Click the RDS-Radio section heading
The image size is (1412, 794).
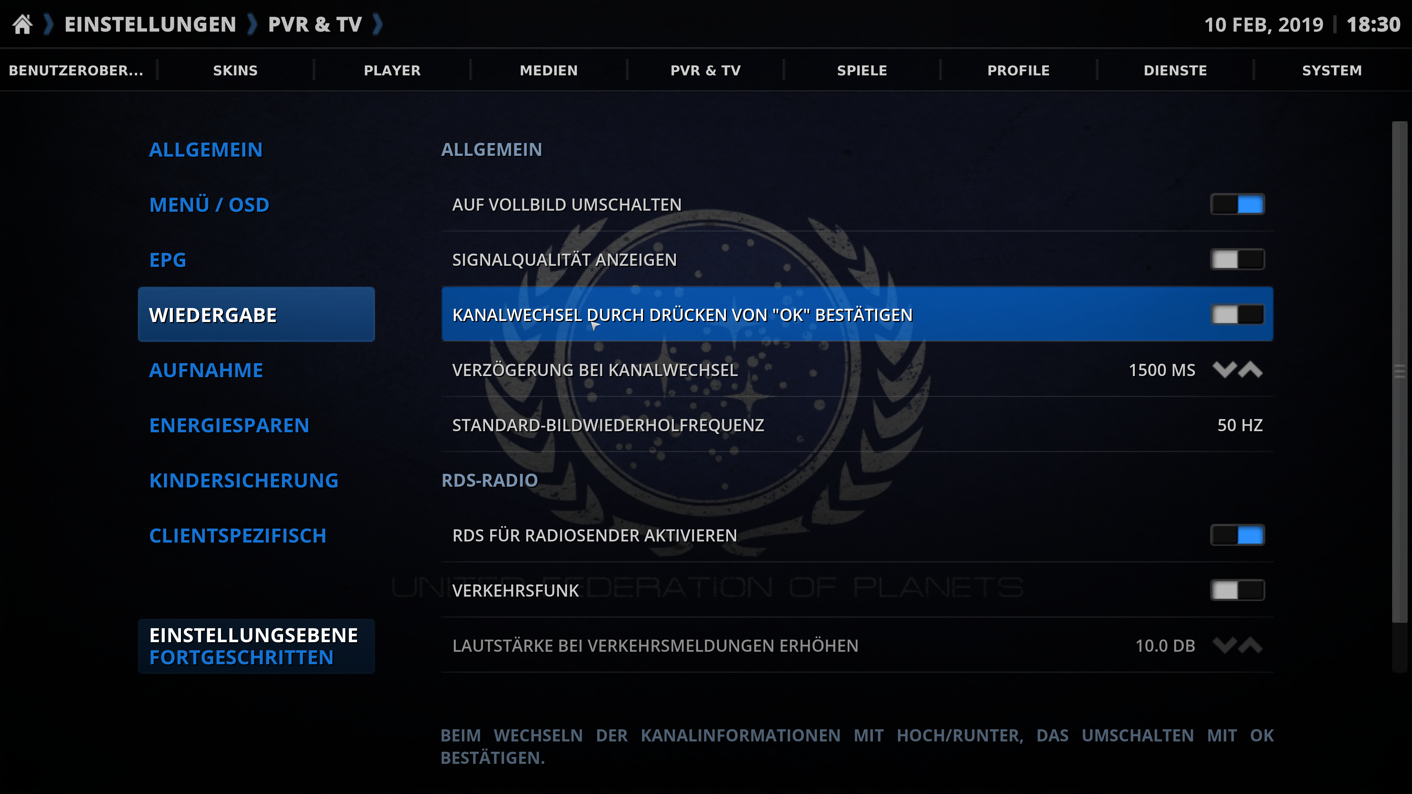tap(489, 480)
